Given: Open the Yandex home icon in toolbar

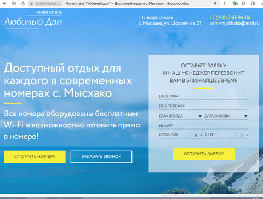Looking at the screenshot, I should coord(14,3).
